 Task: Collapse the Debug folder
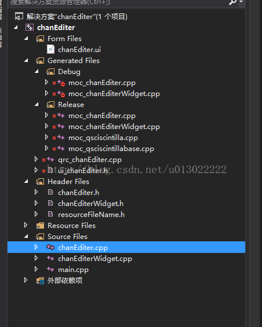pyautogui.click(x=37, y=72)
